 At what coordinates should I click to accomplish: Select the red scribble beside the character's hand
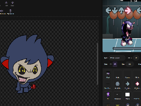(33, 87)
